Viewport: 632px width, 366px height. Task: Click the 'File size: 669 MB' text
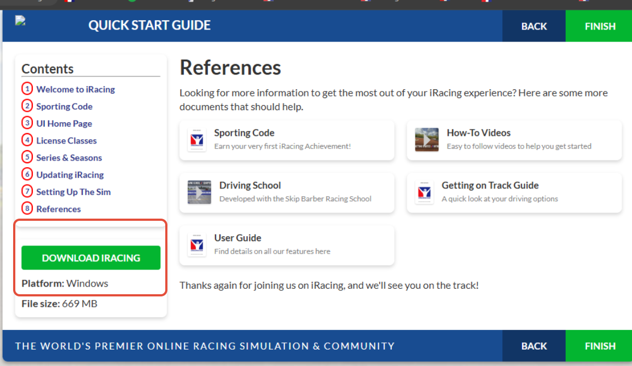pos(59,304)
